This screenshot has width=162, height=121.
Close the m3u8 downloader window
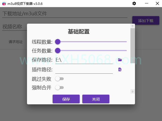[x=157, y=3]
